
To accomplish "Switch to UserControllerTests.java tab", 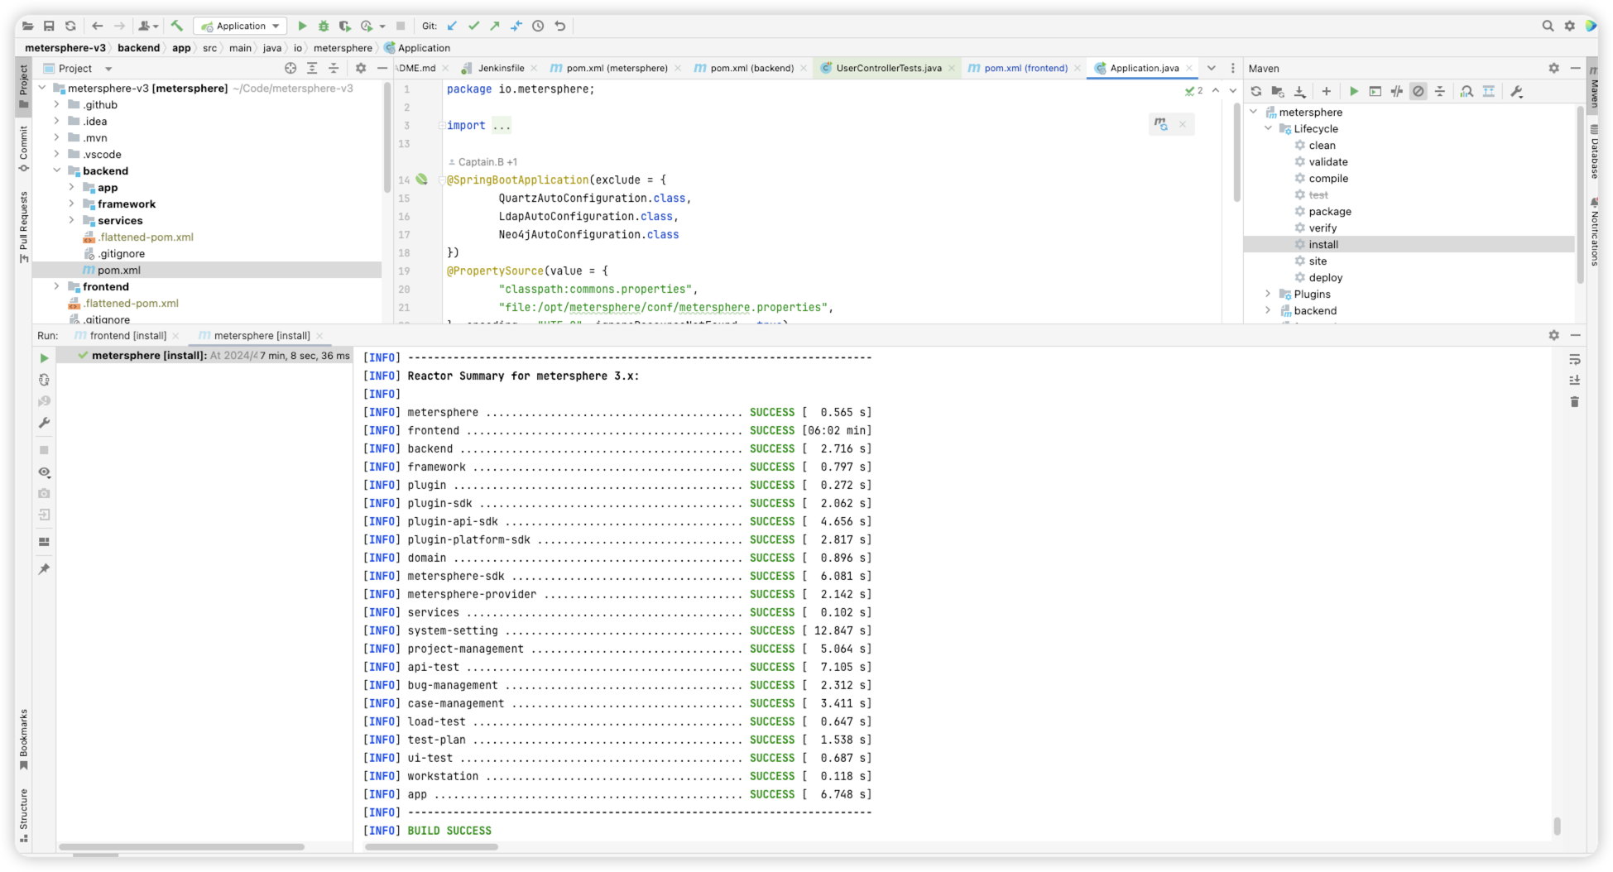I will (888, 68).
